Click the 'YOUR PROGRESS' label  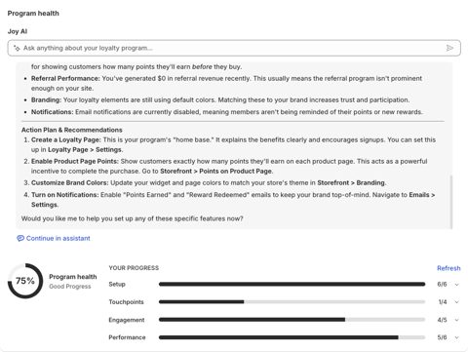pos(134,268)
